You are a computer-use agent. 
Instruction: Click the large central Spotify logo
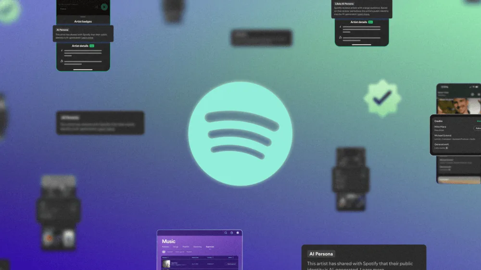coord(240,134)
